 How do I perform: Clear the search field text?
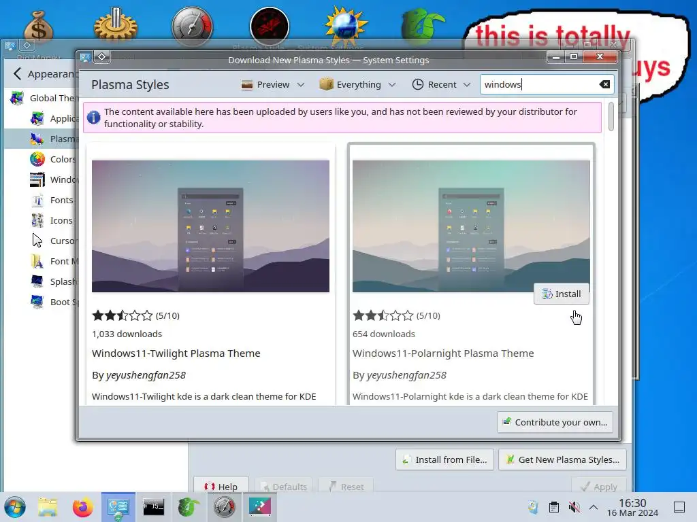tap(604, 84)
